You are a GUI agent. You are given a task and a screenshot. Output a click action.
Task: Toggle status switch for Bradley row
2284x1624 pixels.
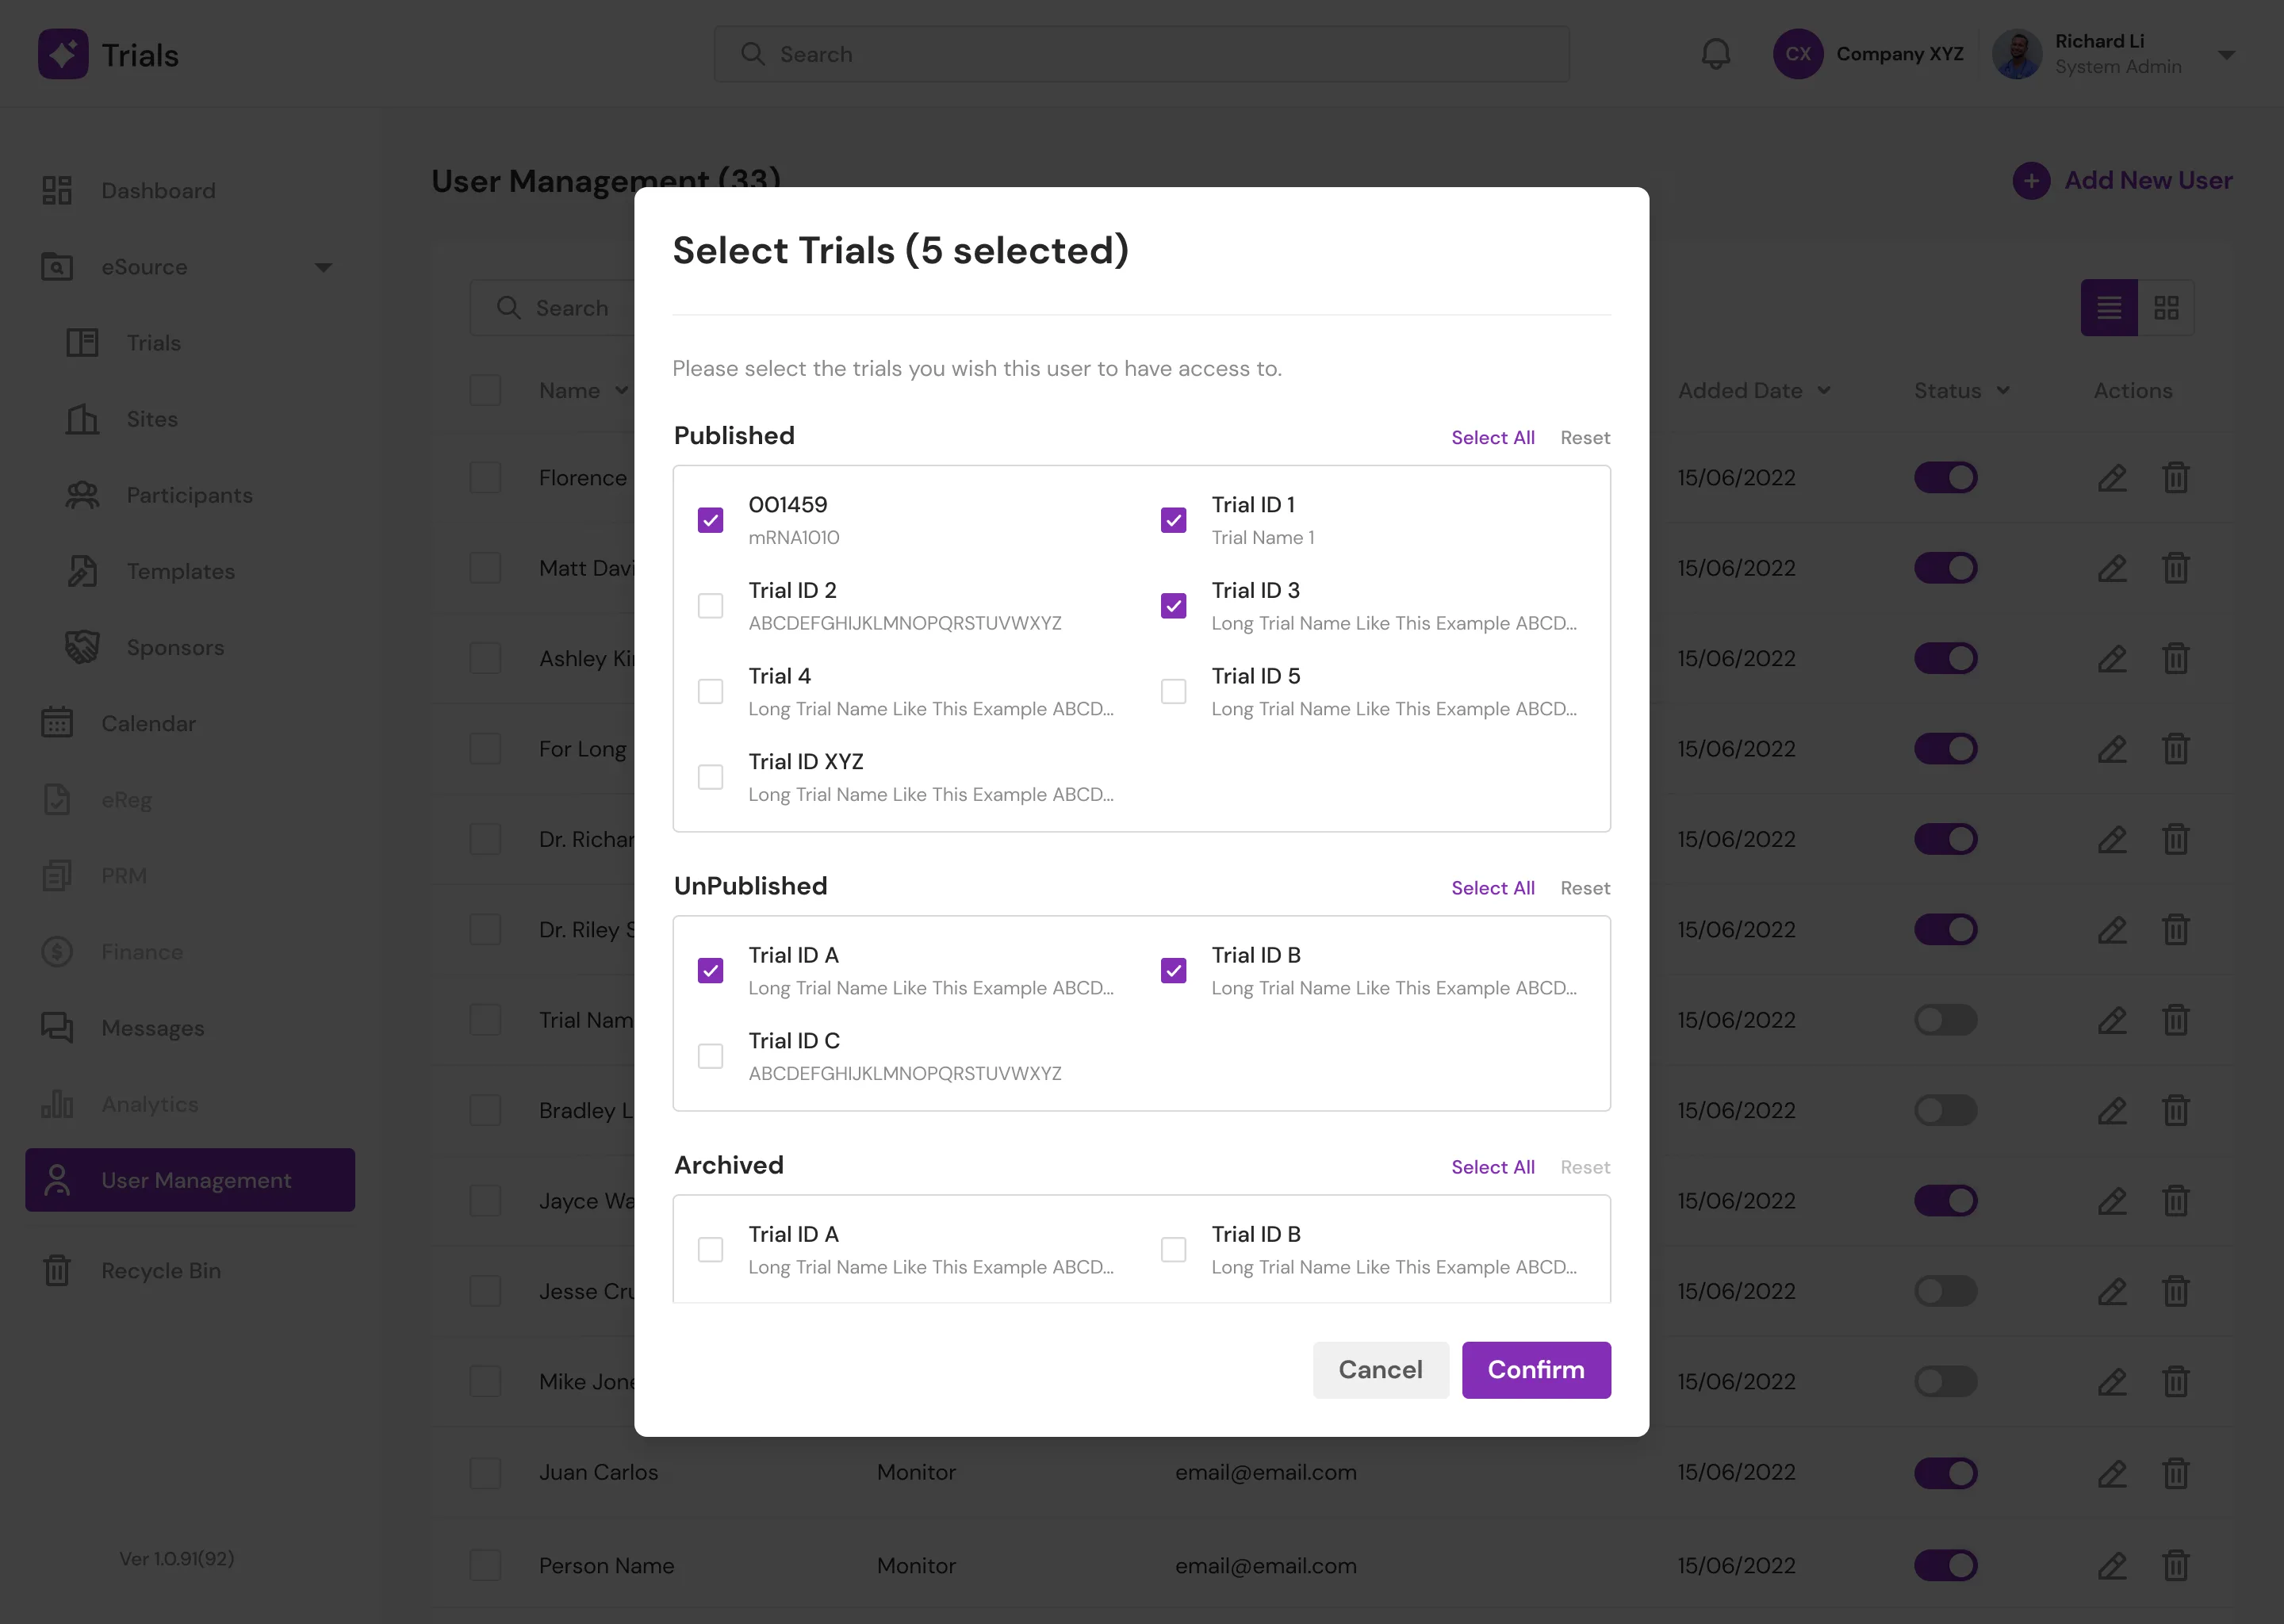point(1945,1111)
